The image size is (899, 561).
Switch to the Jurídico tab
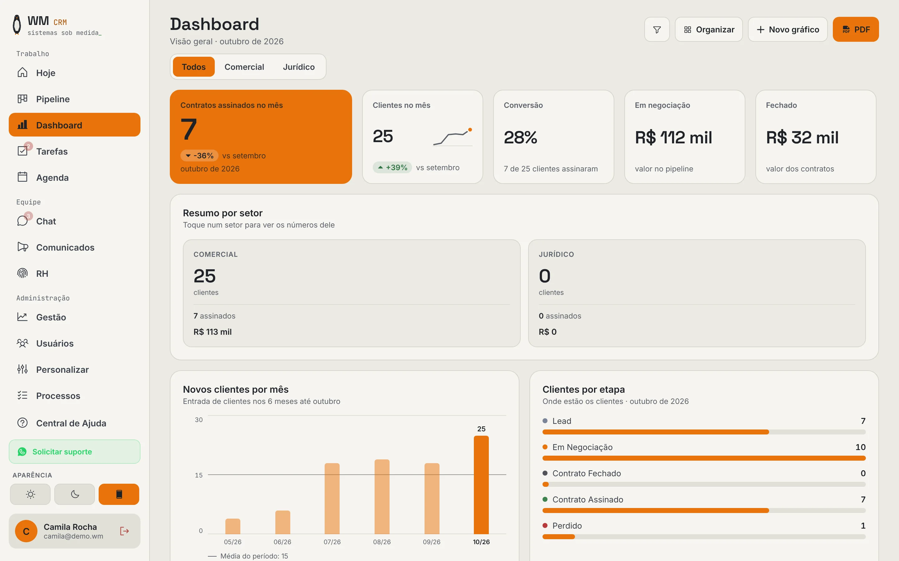click(x=299, y=67)
